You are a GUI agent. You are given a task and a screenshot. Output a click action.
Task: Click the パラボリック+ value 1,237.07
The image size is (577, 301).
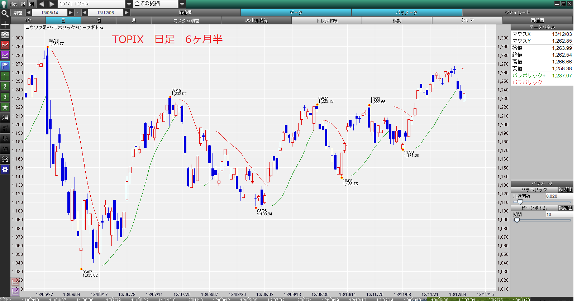[x=562, y=76]
